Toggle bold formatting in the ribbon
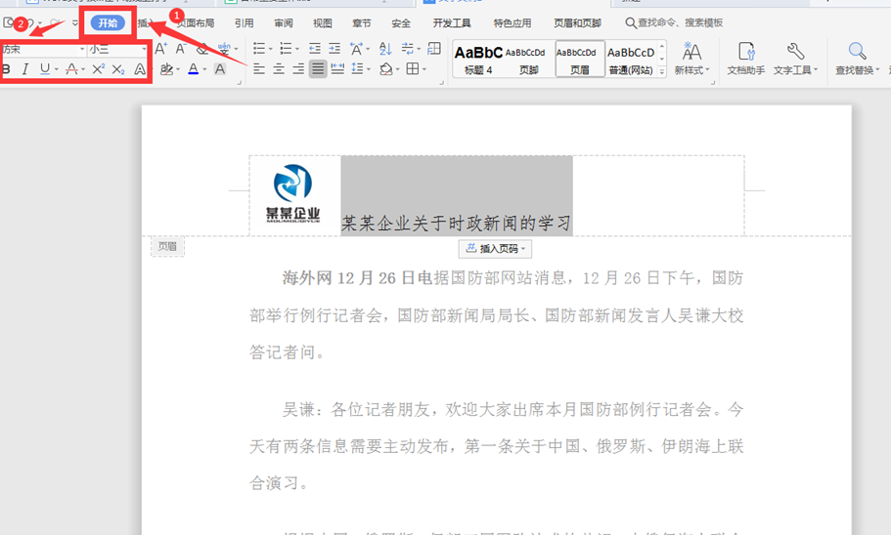This screenshot has width=891, height=535. point(8,69)
